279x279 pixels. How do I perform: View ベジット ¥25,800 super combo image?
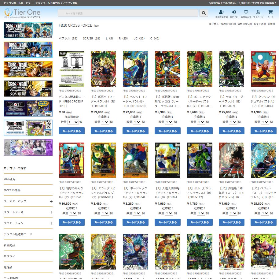click(x=263, y=160)
